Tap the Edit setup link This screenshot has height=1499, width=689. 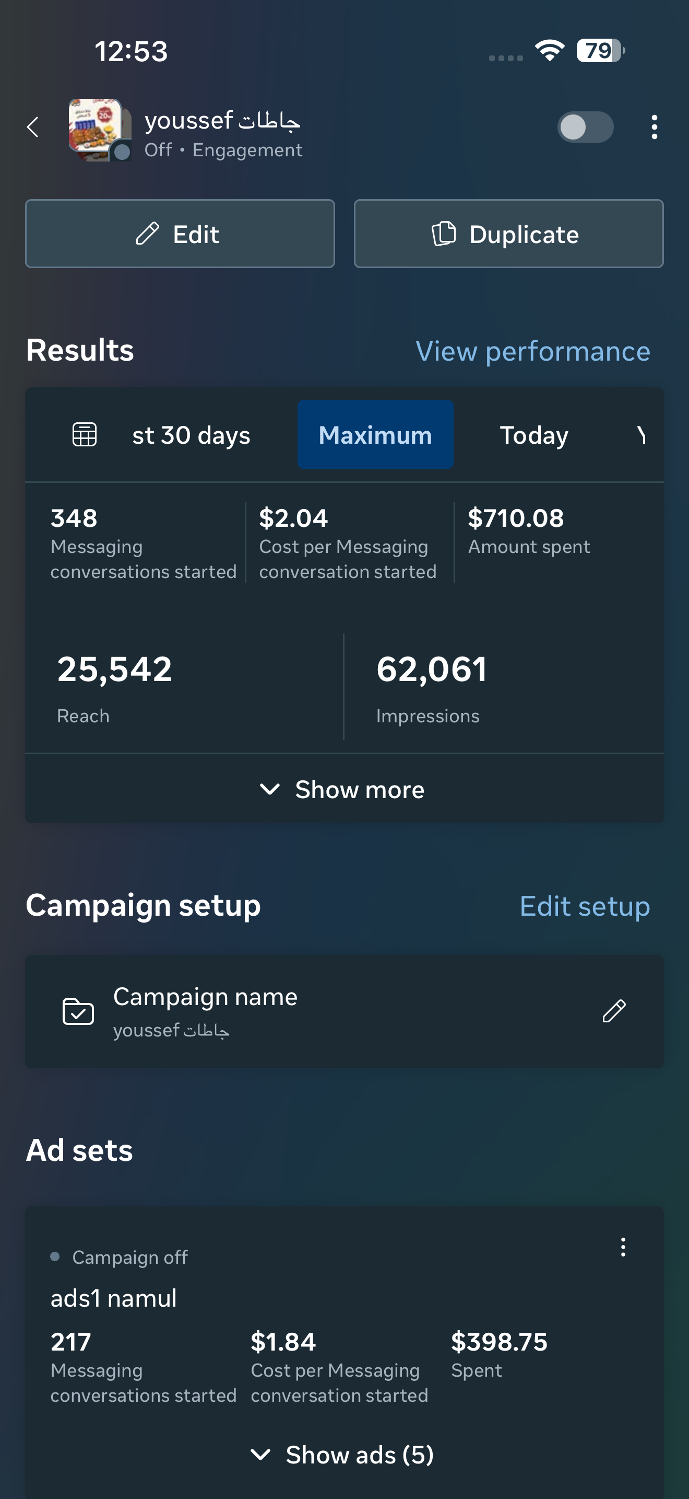click(x=585, y=906)
